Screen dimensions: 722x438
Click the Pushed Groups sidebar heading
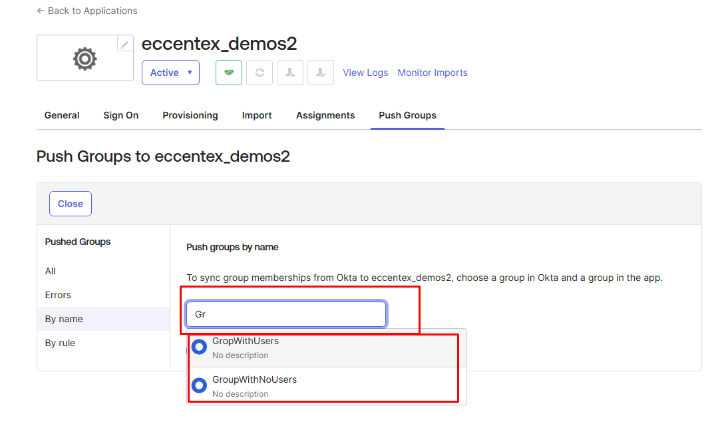78,242
